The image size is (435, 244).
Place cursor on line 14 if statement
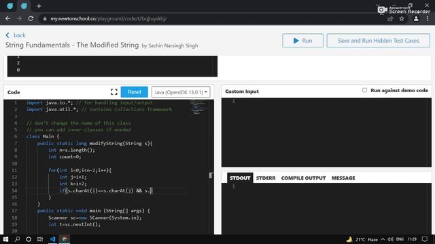(106, 190)
